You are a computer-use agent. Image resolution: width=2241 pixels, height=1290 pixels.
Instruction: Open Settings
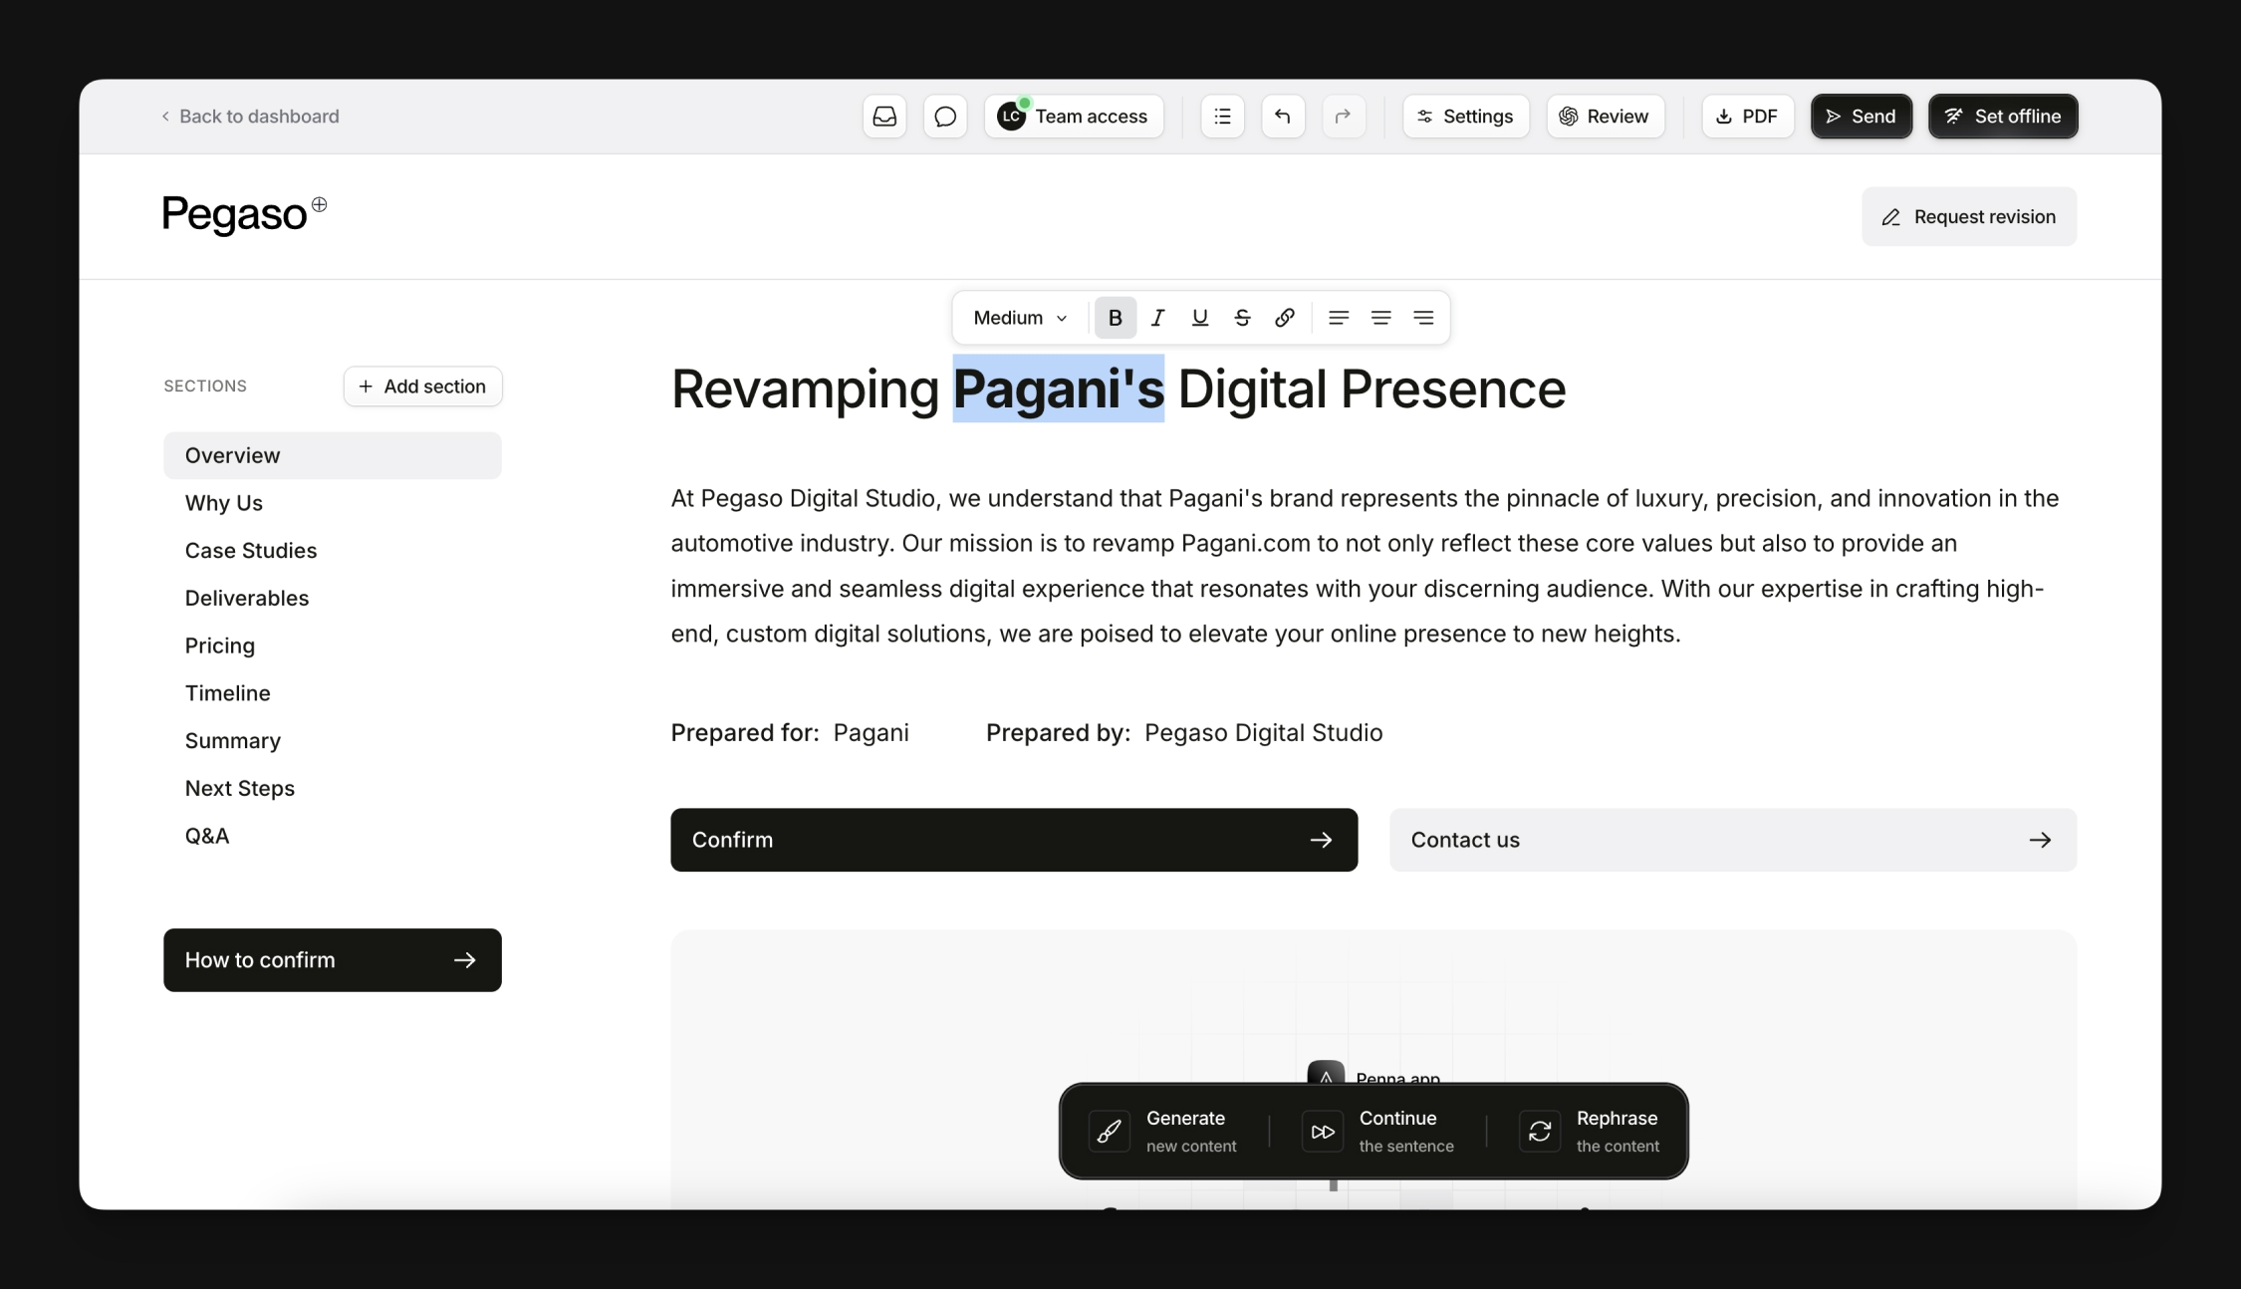[x=1466, y=117]
